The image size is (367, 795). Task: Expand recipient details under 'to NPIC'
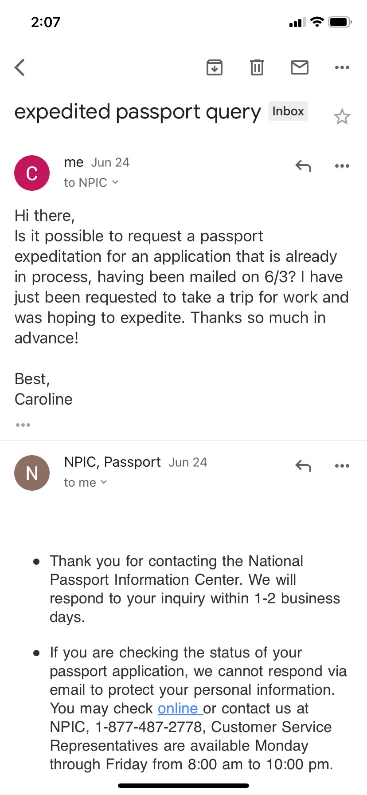tap(91, 182)
